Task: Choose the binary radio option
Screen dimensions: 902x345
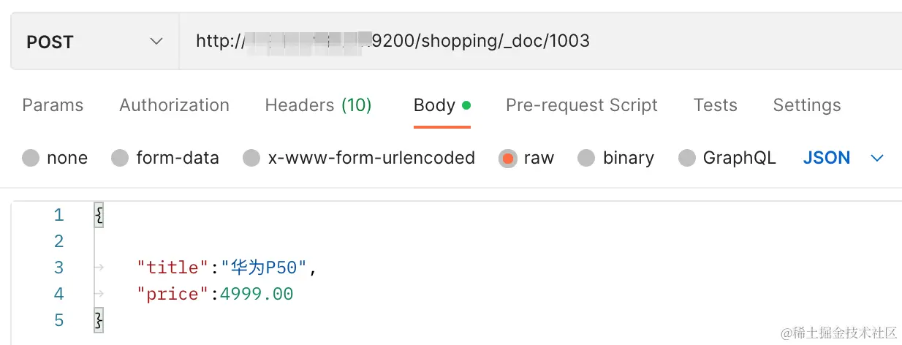Action: (x=586, y=158)
